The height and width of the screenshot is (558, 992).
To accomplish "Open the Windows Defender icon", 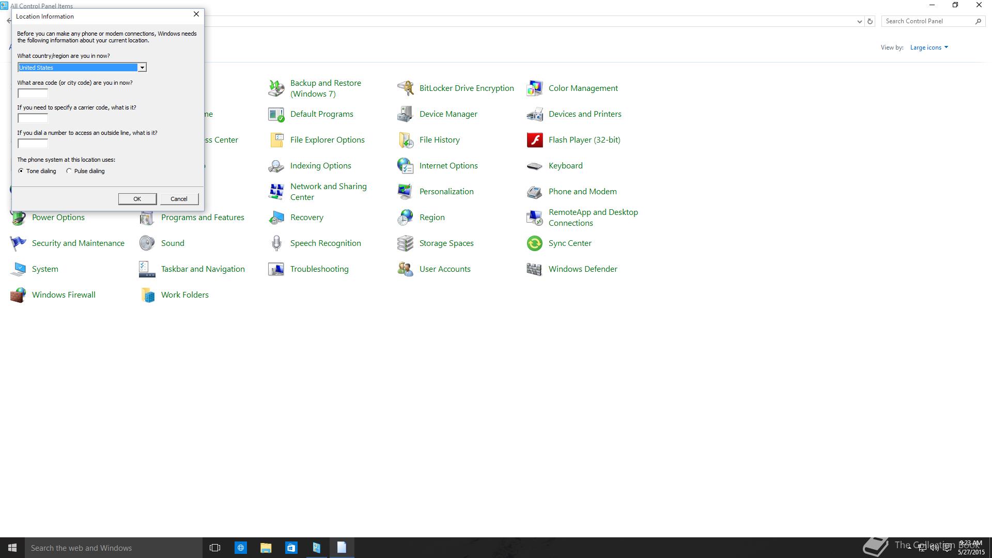I will (535, 269).
